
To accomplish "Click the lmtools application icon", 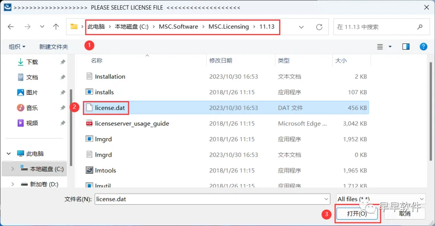I will click(x=89, y=170).
